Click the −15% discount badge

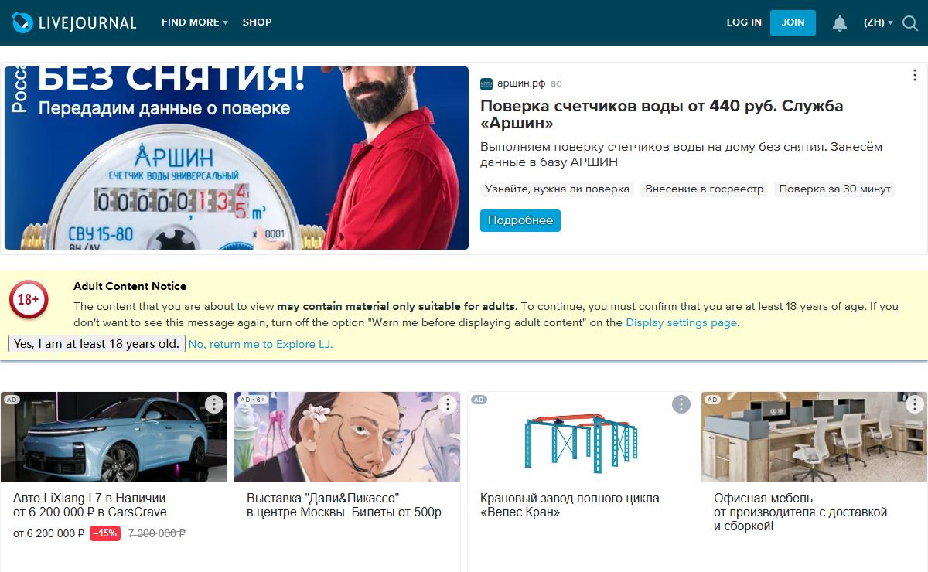(105, 533)
